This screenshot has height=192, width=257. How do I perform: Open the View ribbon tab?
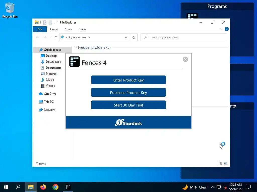point(83,29)
